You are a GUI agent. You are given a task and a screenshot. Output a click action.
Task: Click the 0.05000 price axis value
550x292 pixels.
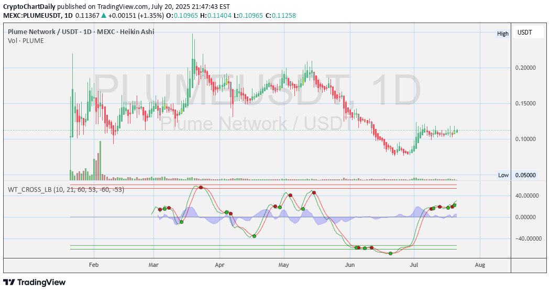tap(525, 175)
